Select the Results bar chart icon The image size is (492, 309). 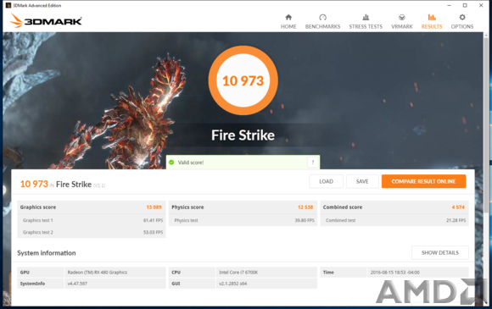432,17
